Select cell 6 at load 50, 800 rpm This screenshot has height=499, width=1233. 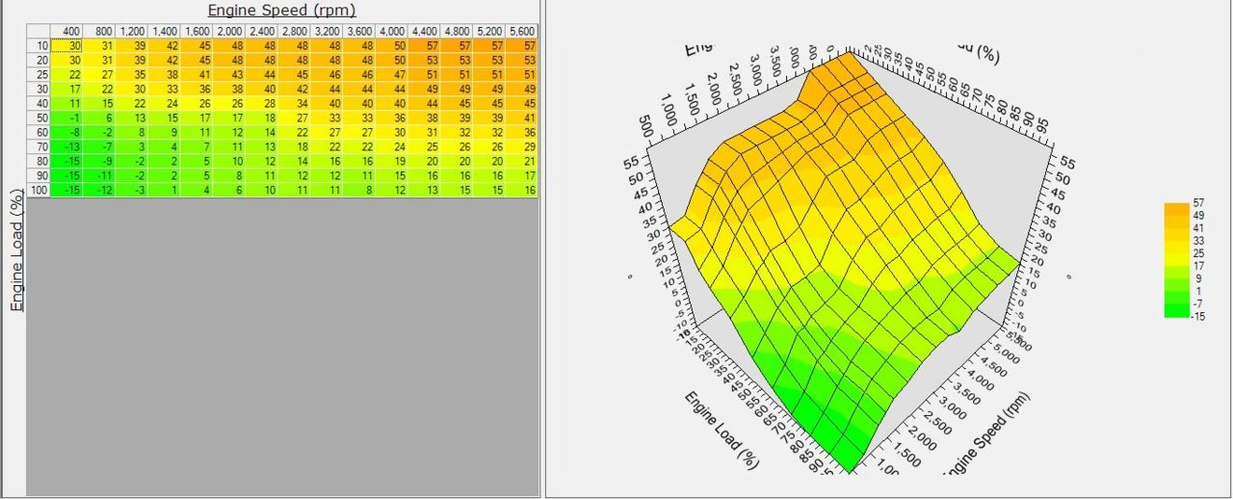[x=99, y=118]
